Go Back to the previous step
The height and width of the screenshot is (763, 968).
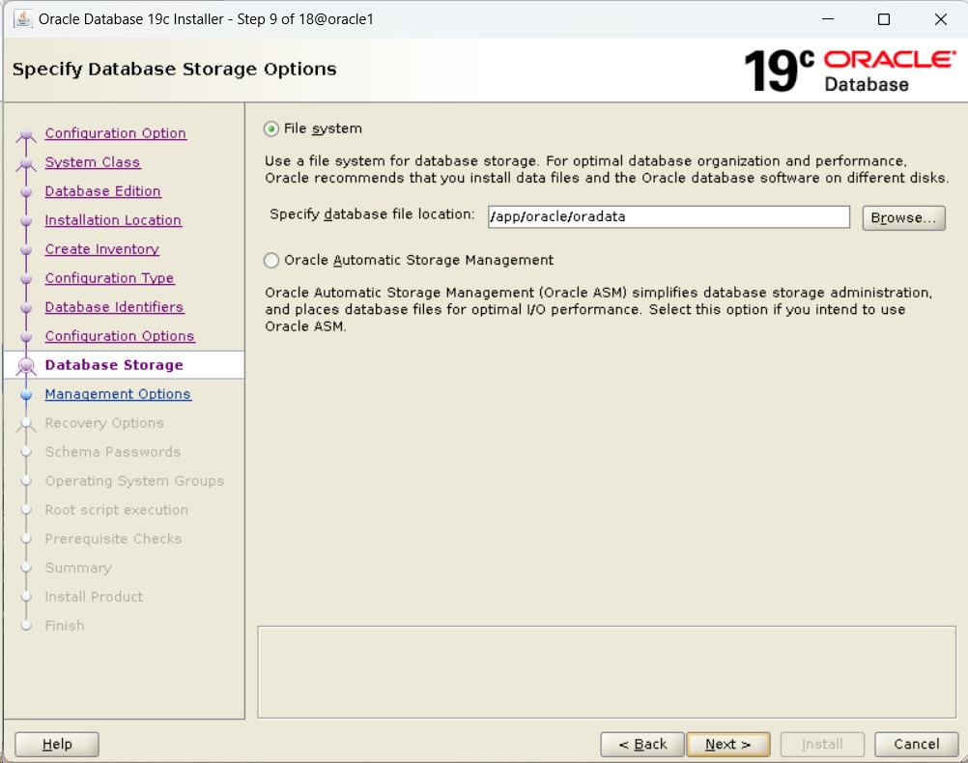coord(642,744)
